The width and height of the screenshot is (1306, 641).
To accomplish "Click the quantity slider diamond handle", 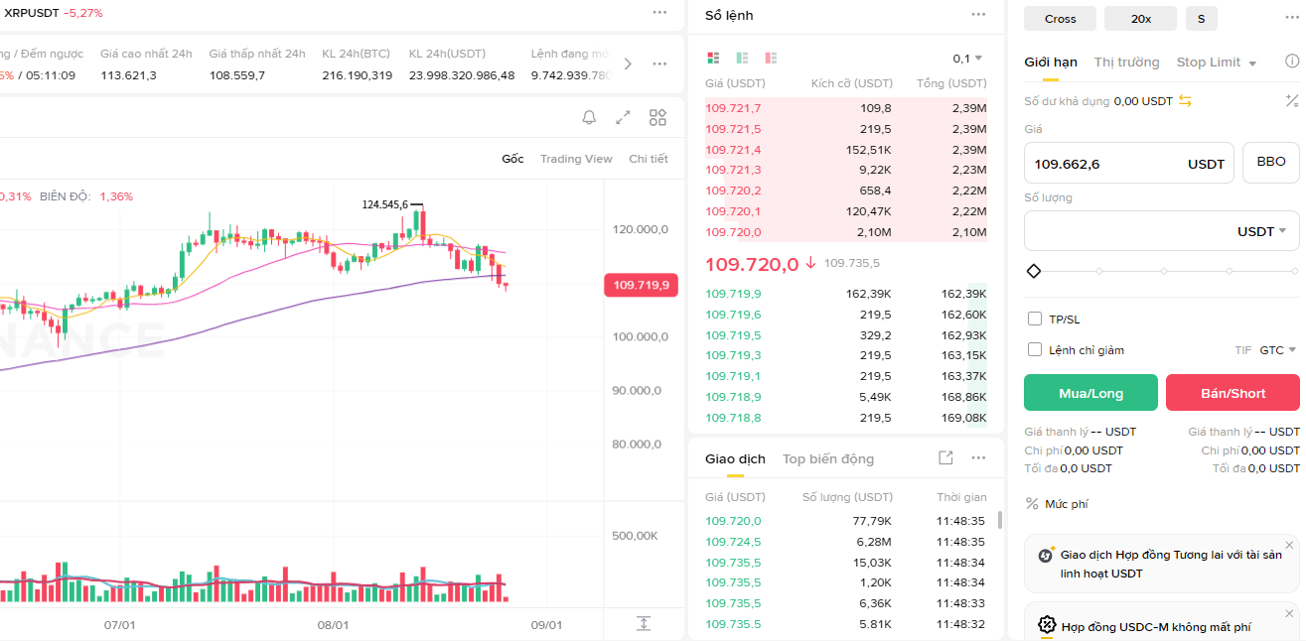I will pyautogui.click(x=1033, y=271).
